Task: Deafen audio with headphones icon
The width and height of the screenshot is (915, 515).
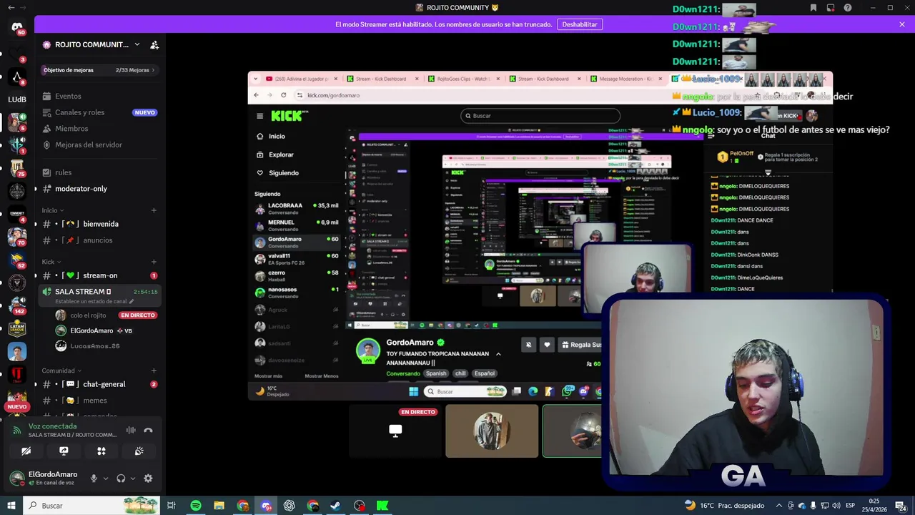Action: click(121, 479)
